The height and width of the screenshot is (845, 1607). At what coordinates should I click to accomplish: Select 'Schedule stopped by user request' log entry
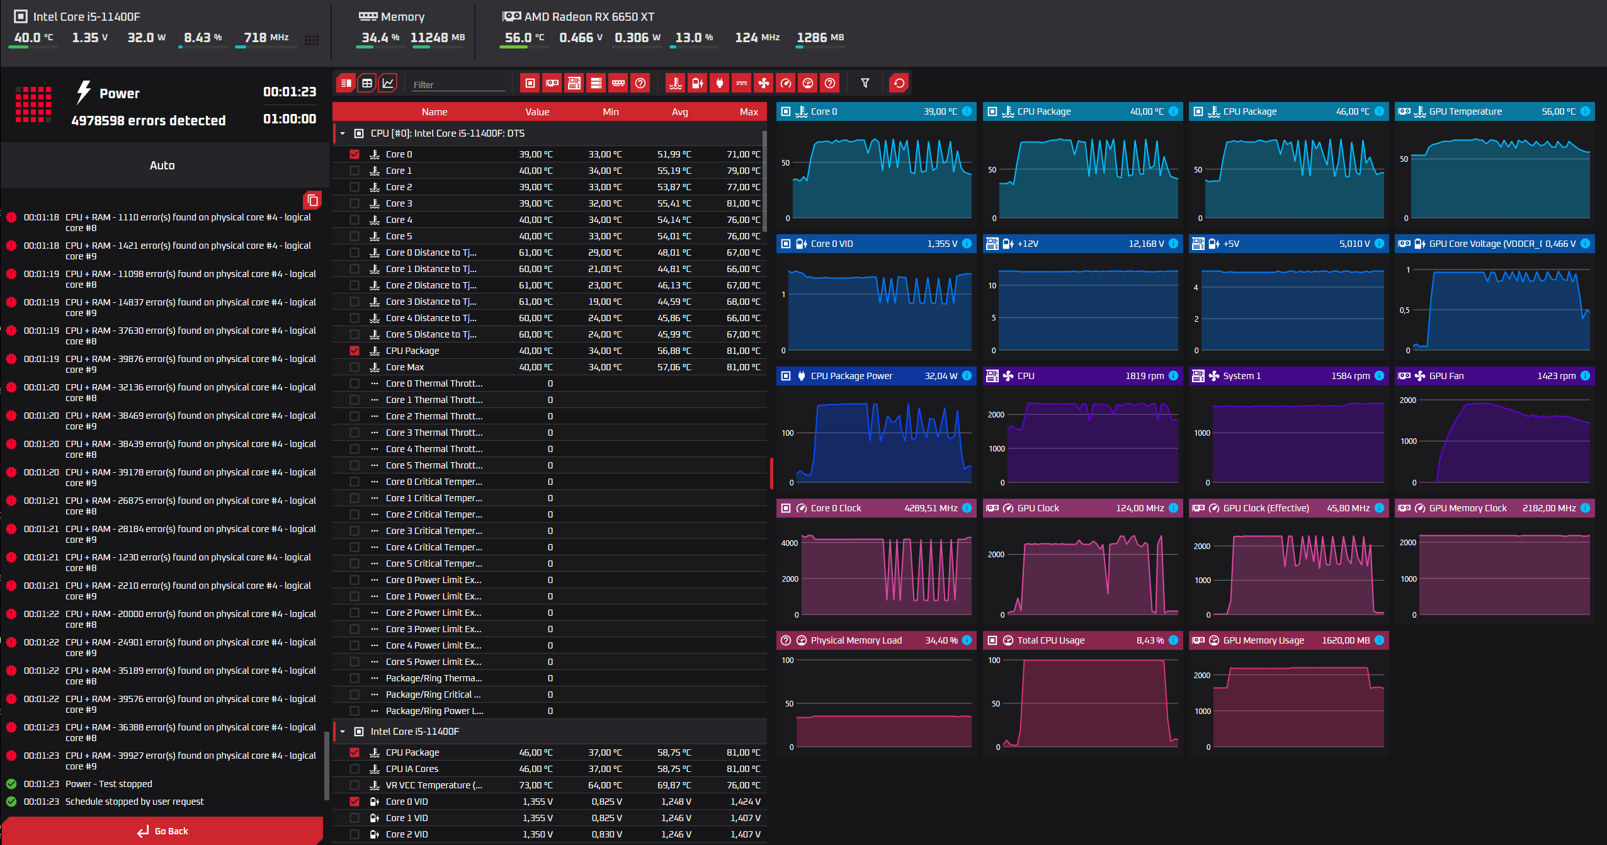pyautogui.click(x=135, y=802)
